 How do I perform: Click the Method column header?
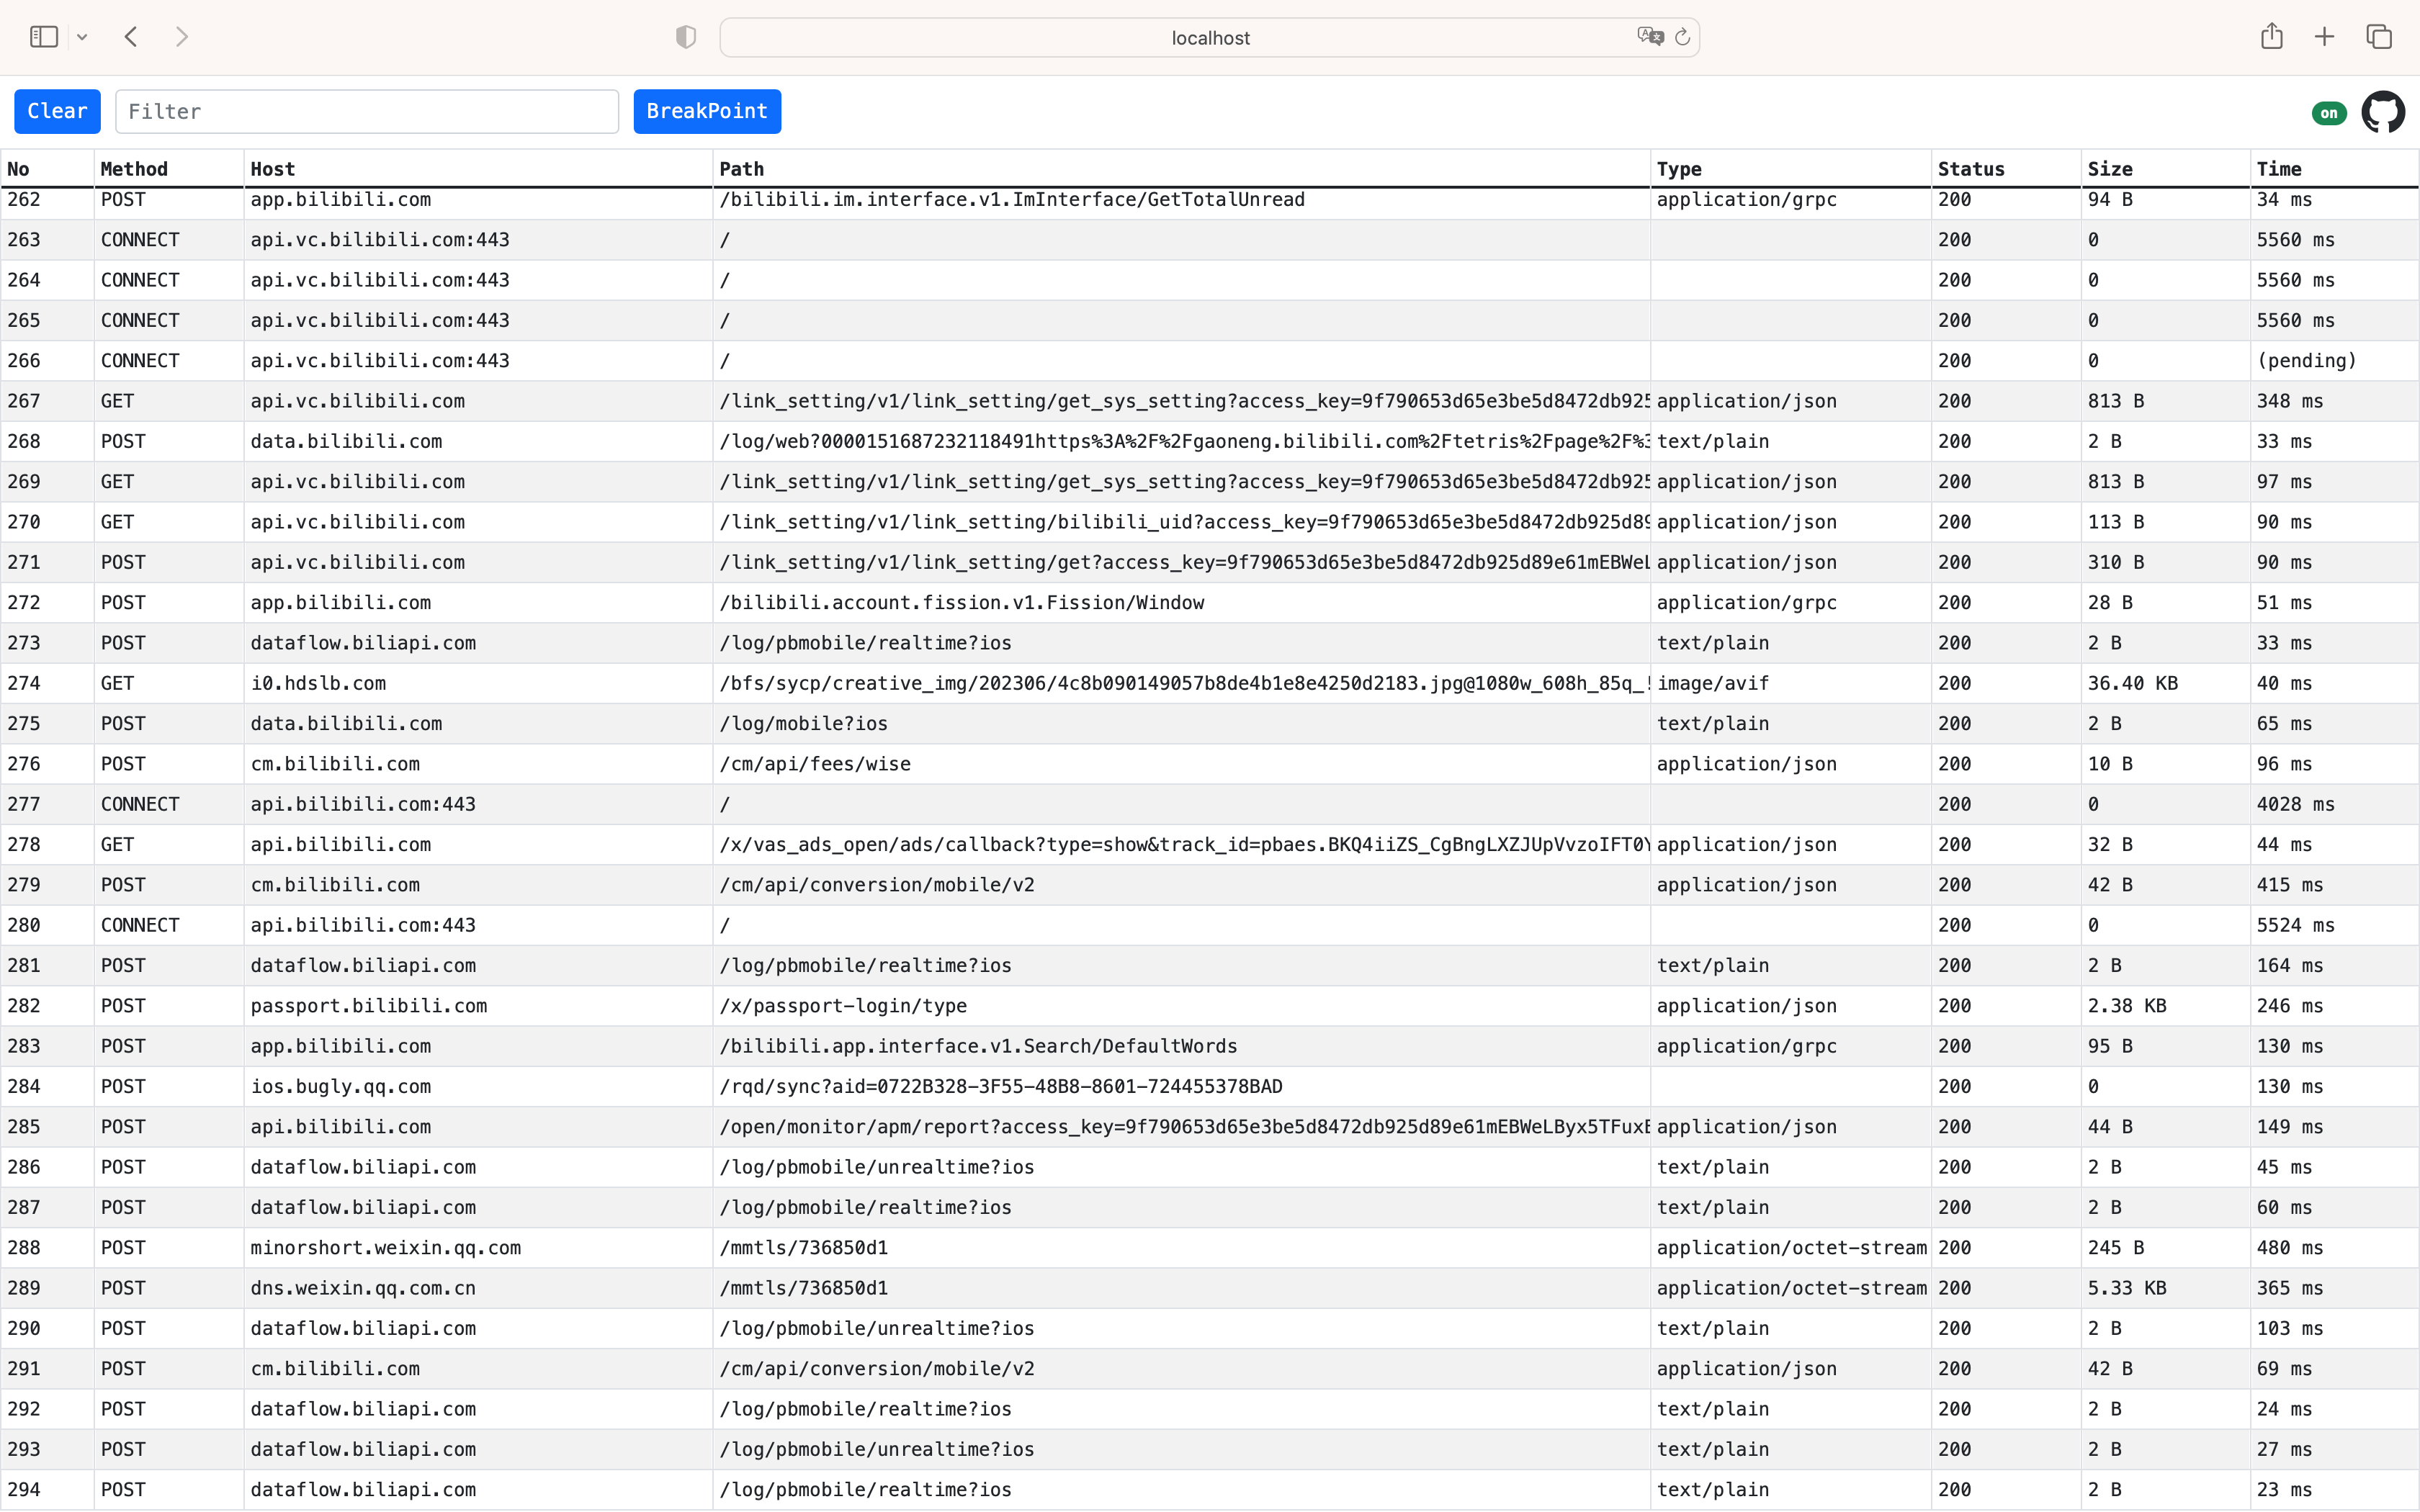(x=134, y=169)
